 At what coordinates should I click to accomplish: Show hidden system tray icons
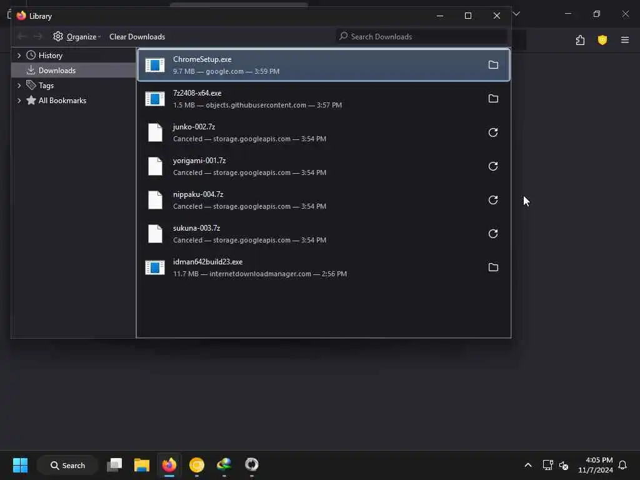pos(527,465)
